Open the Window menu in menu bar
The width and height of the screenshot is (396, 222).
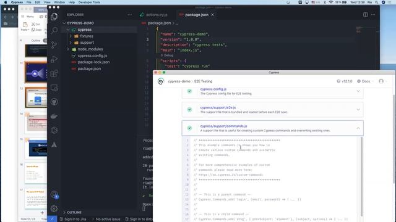pos(59,2)
